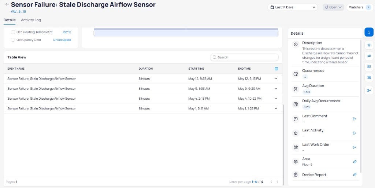This screenshot has height=188, width=375.
Task: Click the Last Comment speech bubble icon
Action: coord(296,119)
